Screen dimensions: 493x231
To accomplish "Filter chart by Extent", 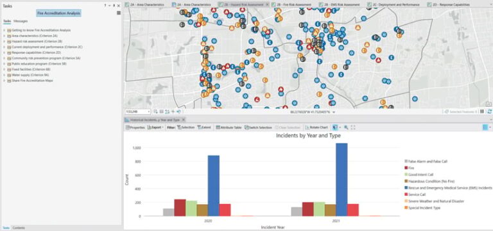I will coord(204,127).
